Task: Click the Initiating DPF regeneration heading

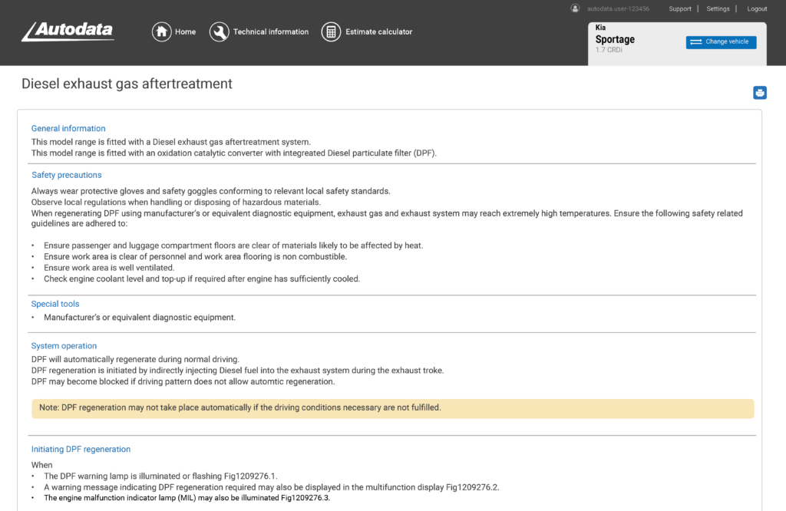Action: (81, 450)
